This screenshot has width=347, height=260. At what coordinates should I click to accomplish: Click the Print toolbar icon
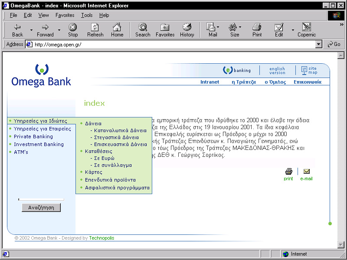tap(257, 30)
